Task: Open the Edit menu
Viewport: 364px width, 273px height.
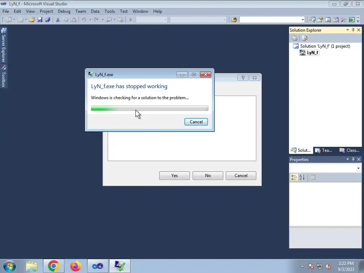Action: tap(17, 11)
